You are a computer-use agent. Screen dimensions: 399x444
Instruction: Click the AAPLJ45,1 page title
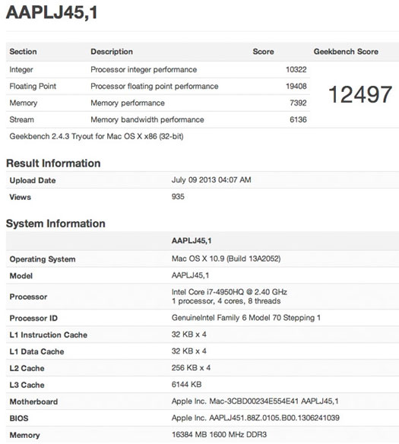[x=52, y=13]
